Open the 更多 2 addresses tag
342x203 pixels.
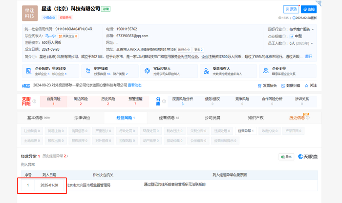point(198,50)
